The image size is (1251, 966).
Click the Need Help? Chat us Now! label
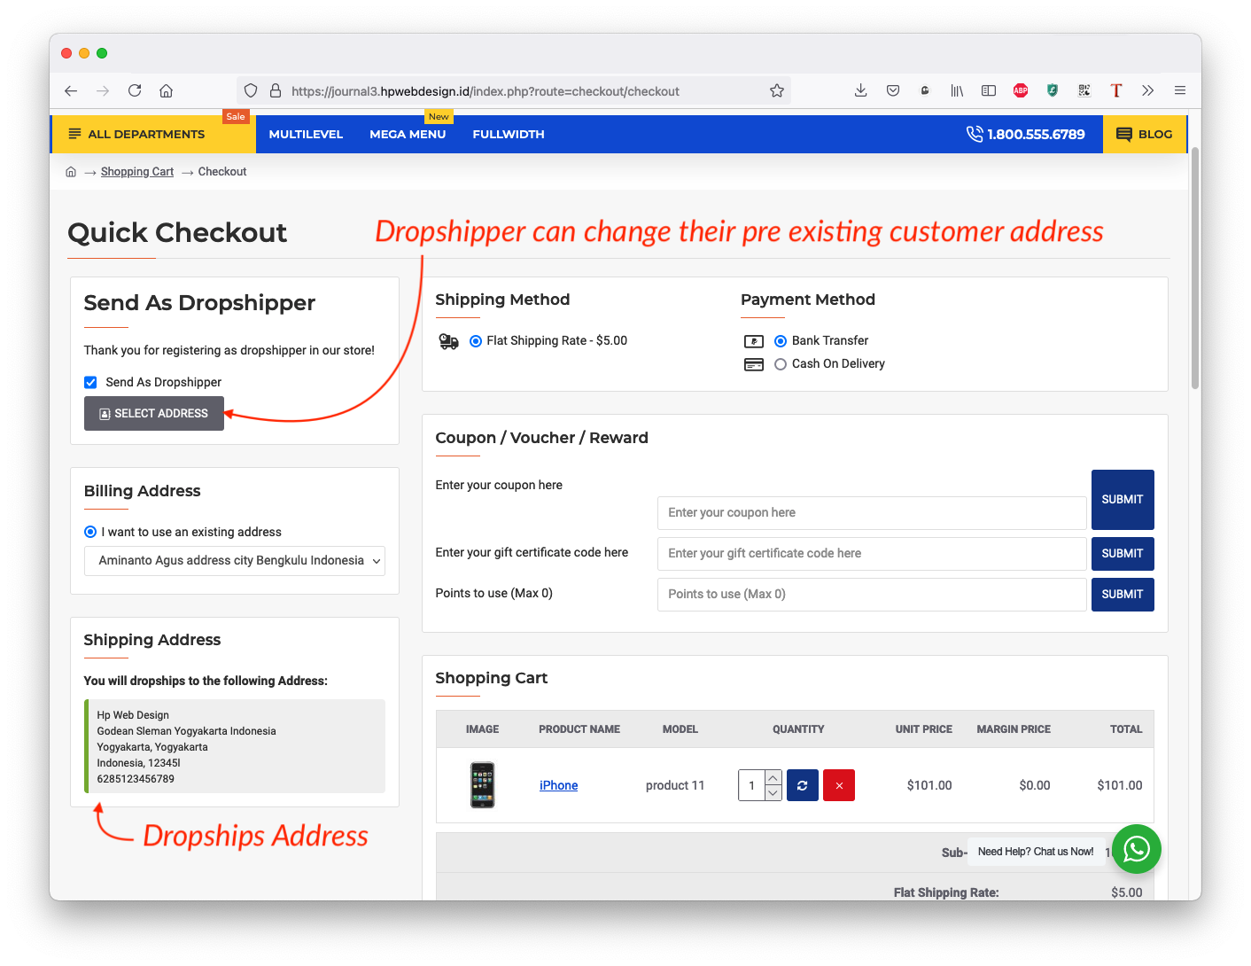pyautogui.click(x=1036, y=852)
